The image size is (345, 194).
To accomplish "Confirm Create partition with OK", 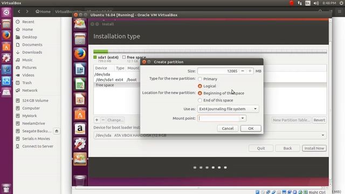I will pos(251,128).
